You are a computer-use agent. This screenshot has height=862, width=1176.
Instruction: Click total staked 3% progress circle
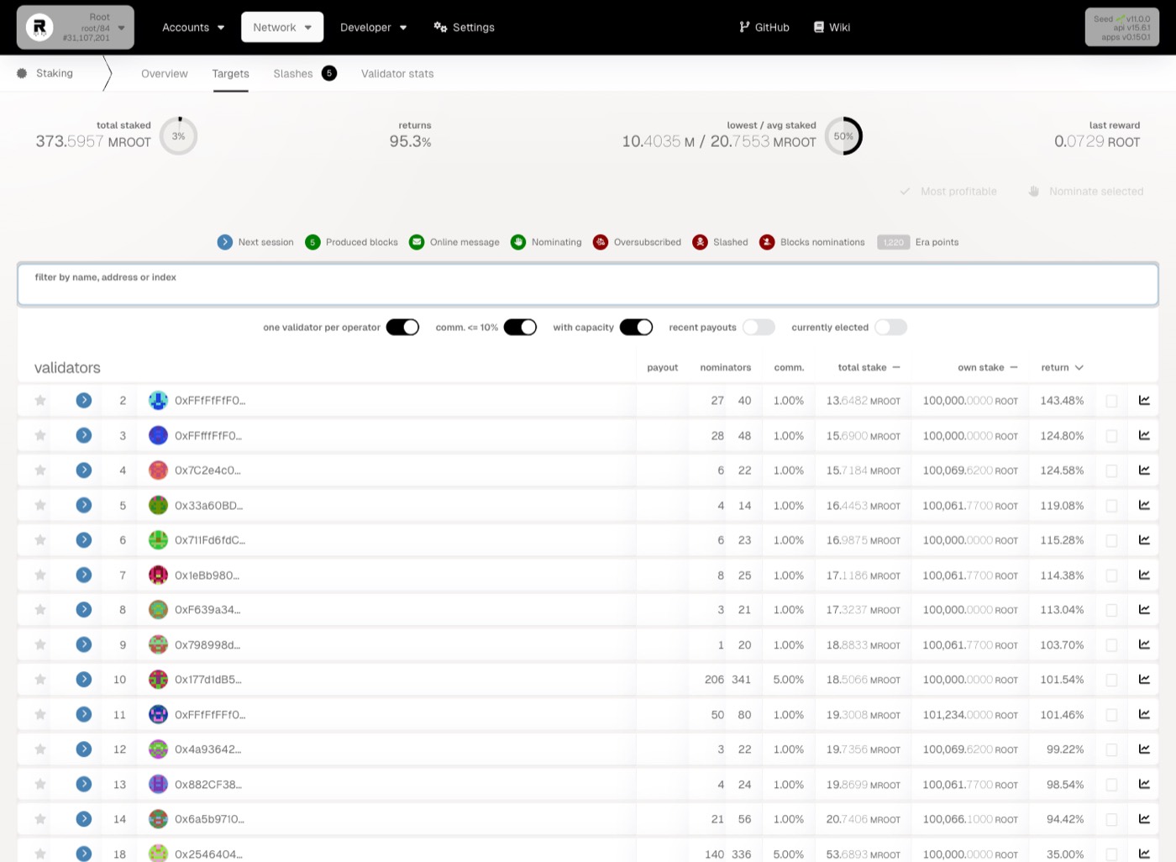[179, 136]
